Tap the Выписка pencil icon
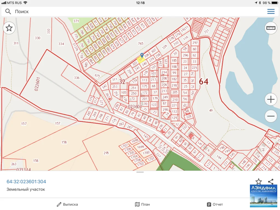 pyautogui.click(x=59, y=204)
